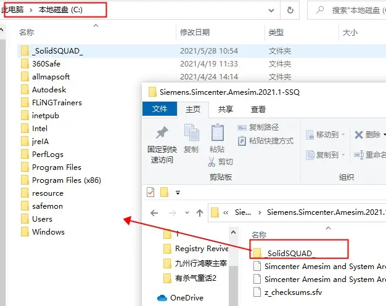The height and width of the screenshot is (306, 386).
Task: Switch to the View (查看) tab
Action: 258,109
